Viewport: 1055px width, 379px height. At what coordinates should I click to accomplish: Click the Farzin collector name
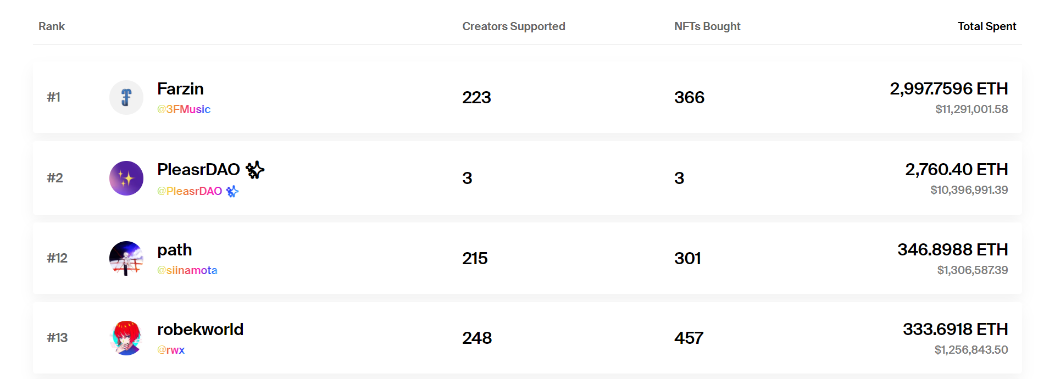180,89
